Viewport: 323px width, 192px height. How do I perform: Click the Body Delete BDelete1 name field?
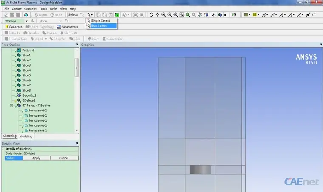tap(50, 153)
